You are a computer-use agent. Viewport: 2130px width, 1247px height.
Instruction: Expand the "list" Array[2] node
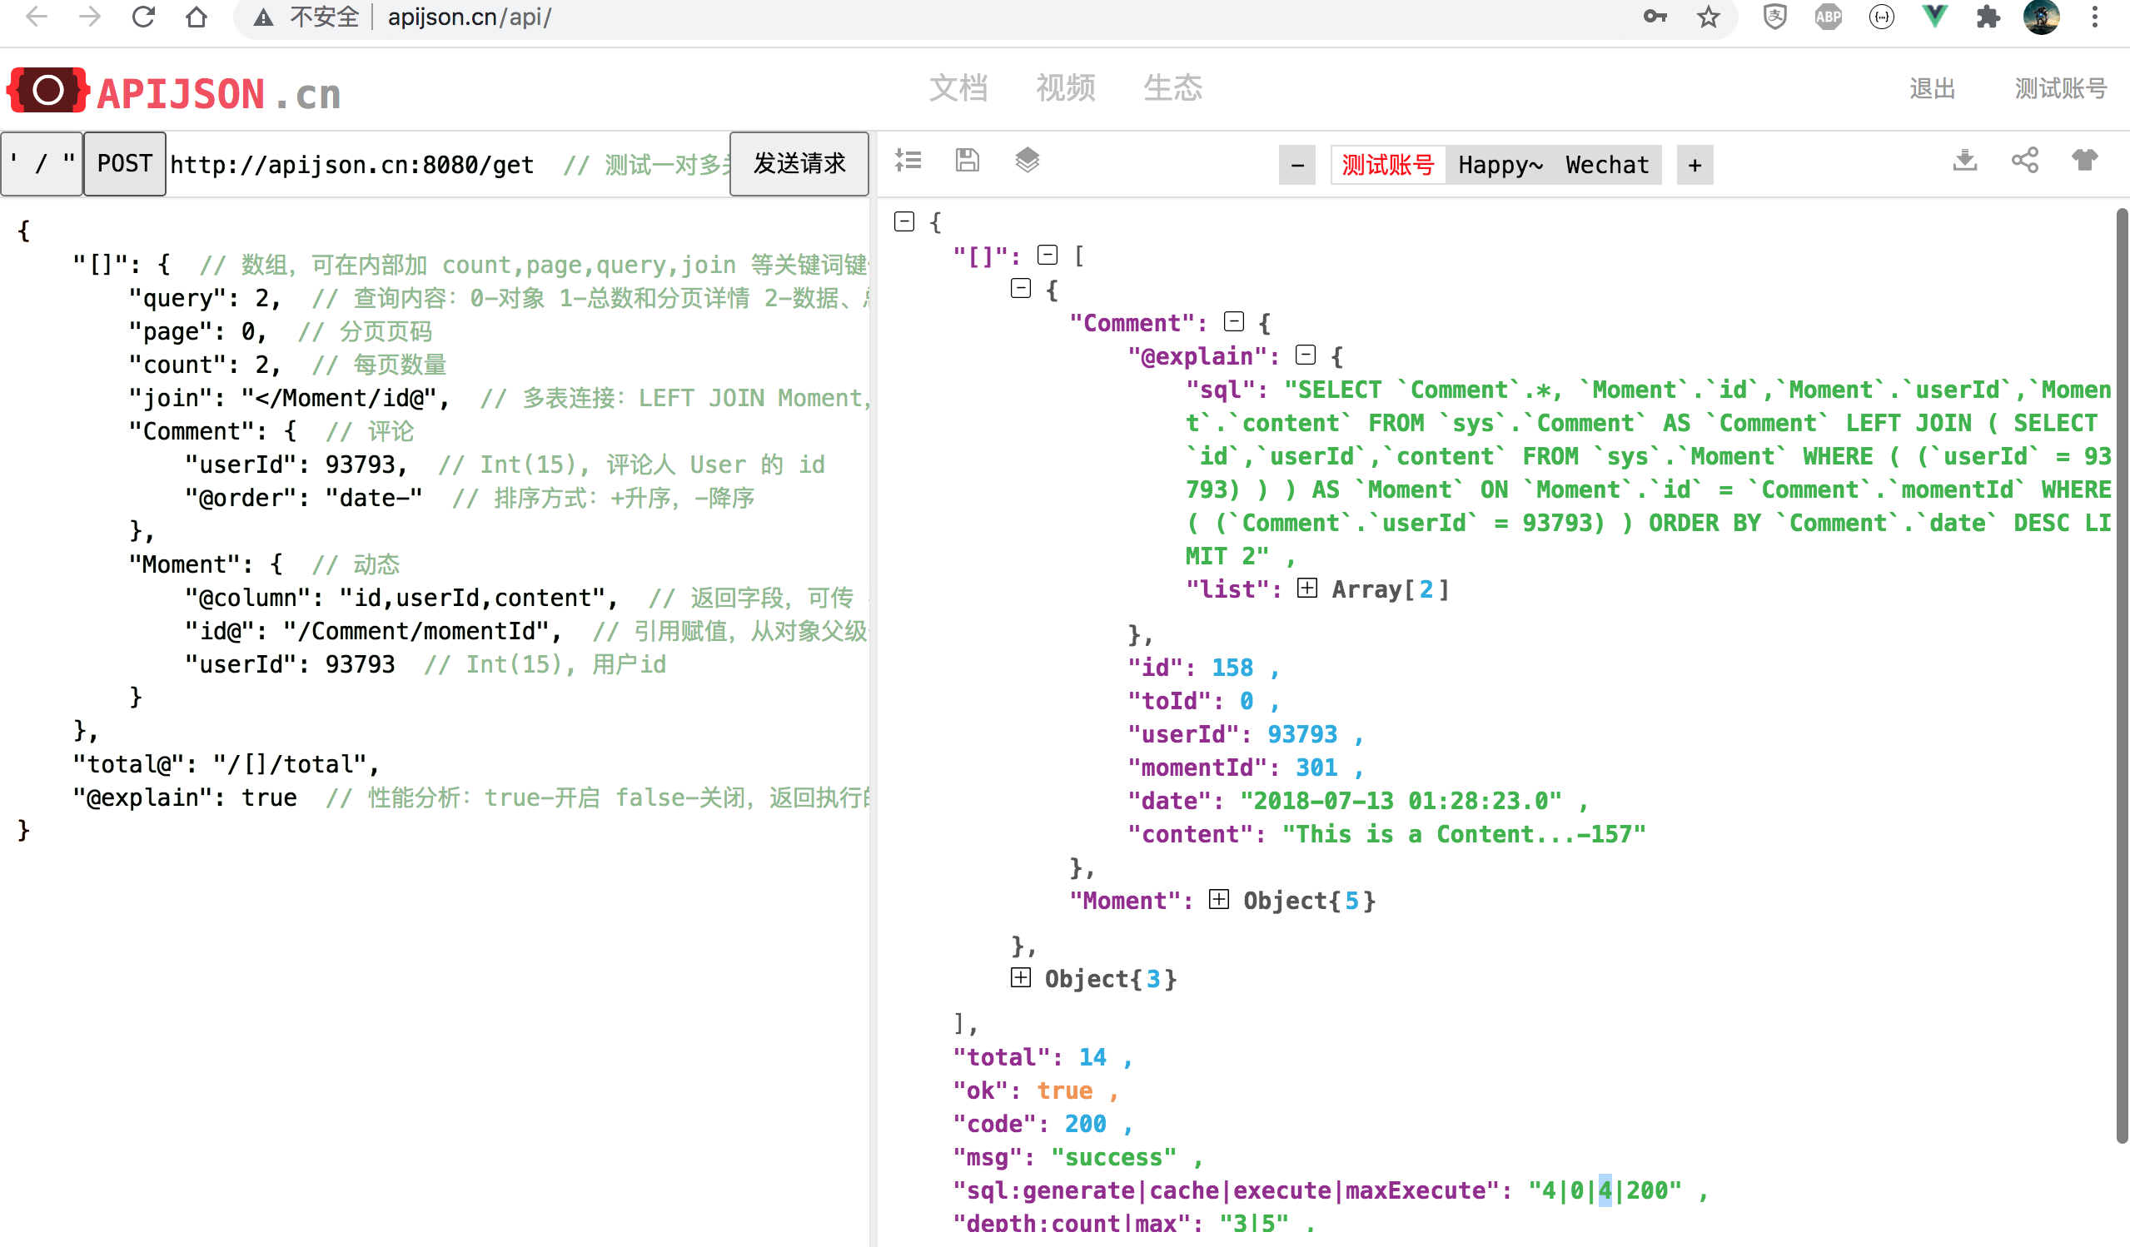pyautogui.click(x=1306, y=588)
